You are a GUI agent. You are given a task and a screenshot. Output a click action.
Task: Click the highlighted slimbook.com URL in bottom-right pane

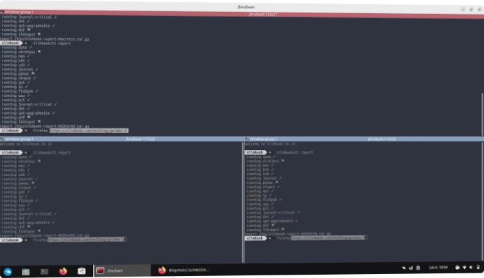coord(329,238)
